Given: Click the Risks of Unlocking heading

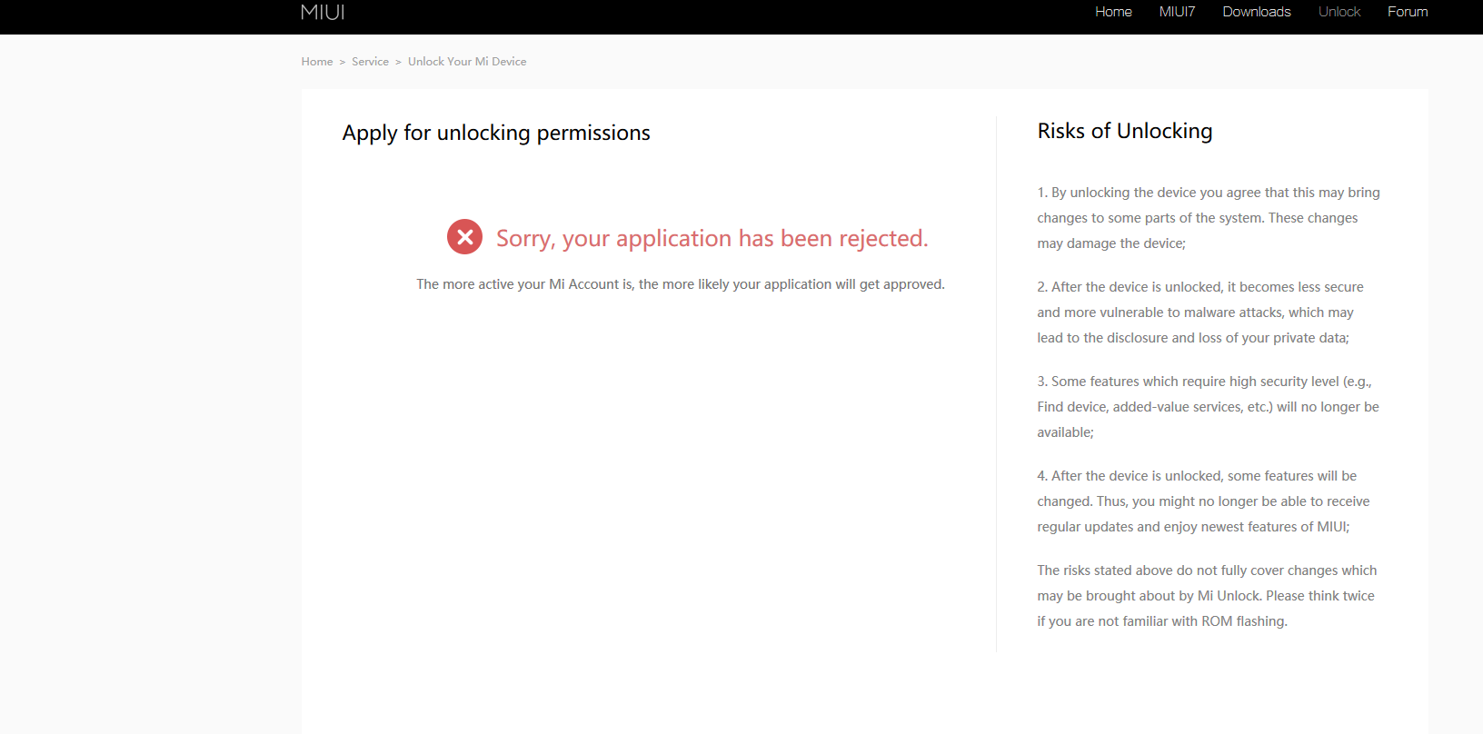Looking at the screenshot, I should (x=1125, y=131).
